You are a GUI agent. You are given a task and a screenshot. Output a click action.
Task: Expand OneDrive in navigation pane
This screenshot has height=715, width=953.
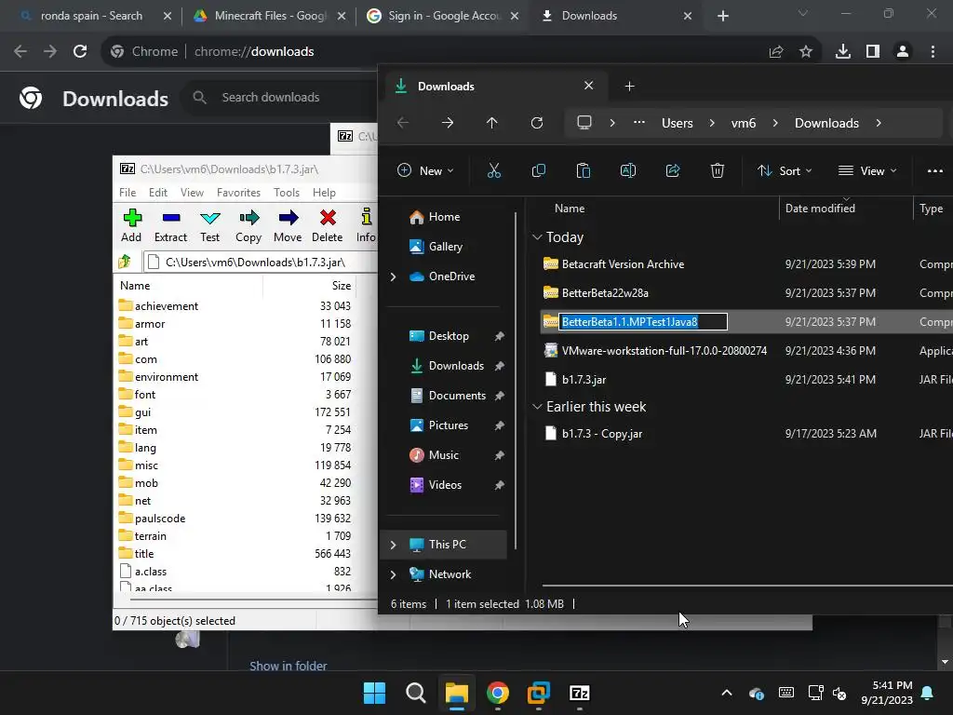pyautogui.click(x=394, y=277)
